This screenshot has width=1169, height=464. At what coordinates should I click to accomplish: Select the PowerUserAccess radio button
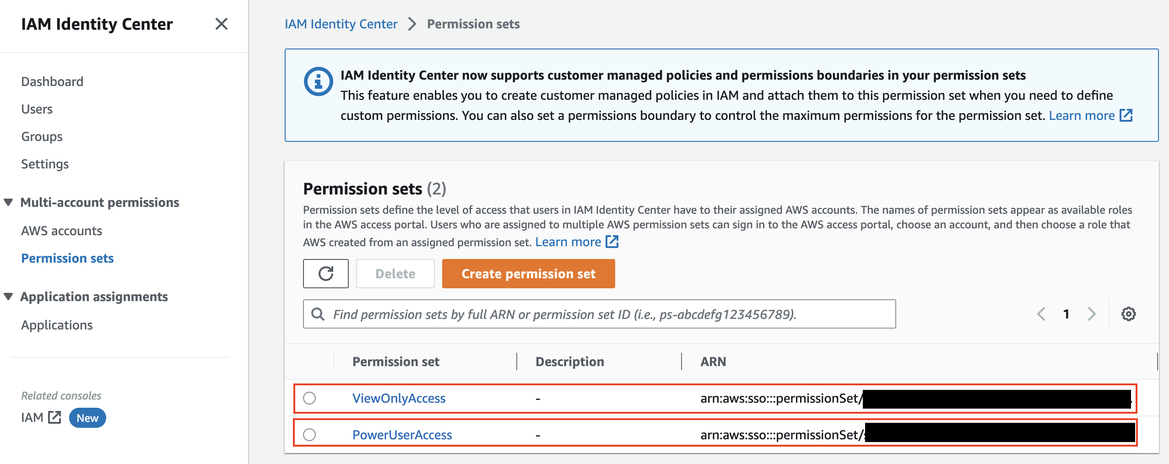click(309, 434)
